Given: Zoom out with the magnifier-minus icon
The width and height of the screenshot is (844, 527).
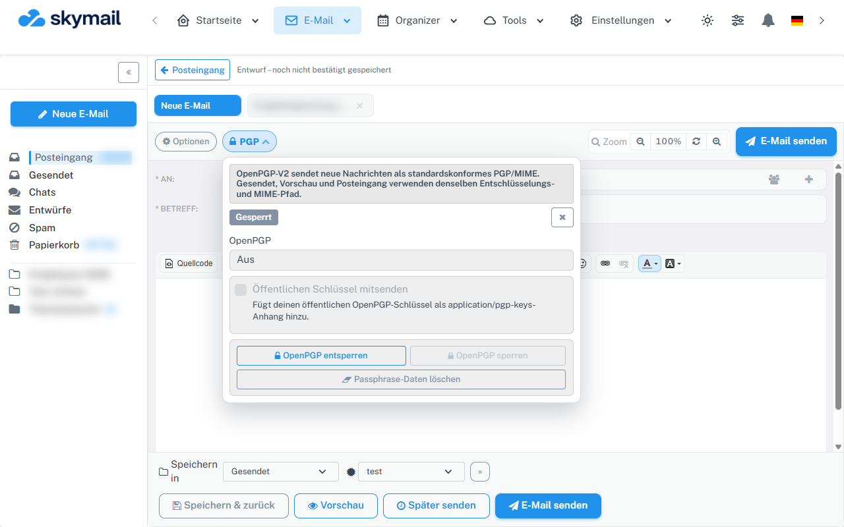Looking at the screenshot, I should 640,142.
